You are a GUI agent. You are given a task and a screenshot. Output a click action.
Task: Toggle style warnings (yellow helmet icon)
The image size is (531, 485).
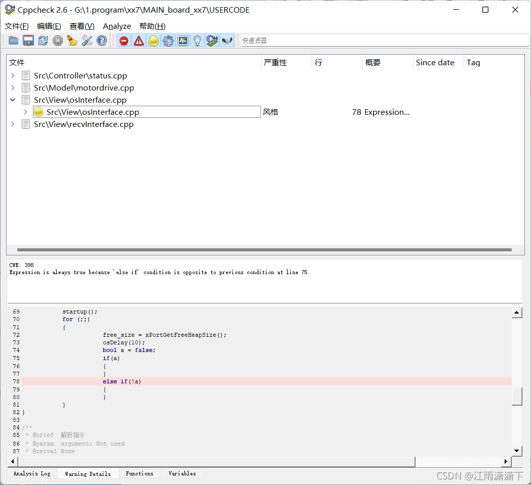[x=154, y=41]
